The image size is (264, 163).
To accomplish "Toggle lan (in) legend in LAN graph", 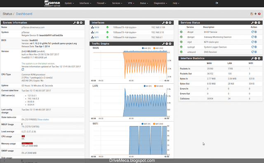I will pyautogui.click(x=148, y=86).
